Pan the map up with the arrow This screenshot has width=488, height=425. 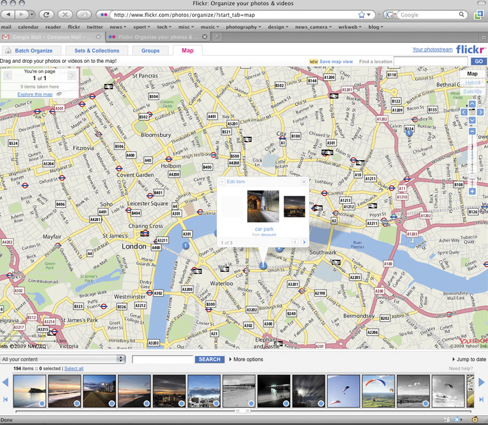point(472,104)
